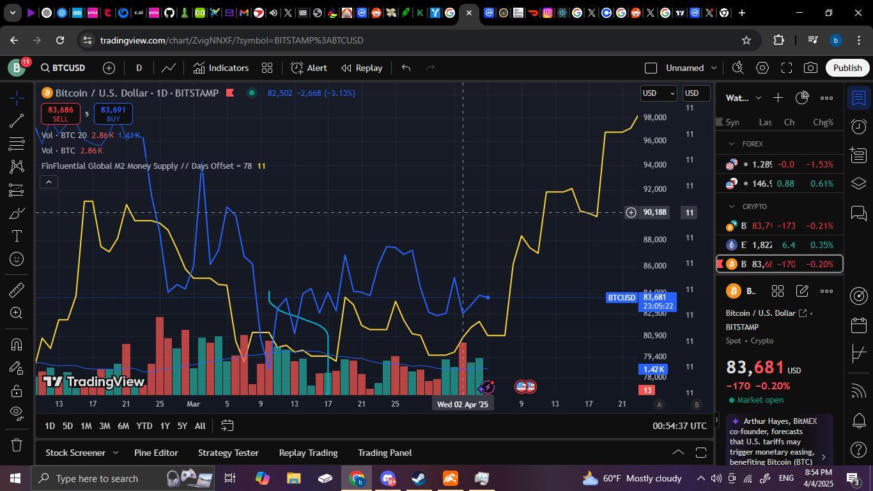Click the Publish button
The height and width of the screenshot is (491, 873).
click(847, 68)
